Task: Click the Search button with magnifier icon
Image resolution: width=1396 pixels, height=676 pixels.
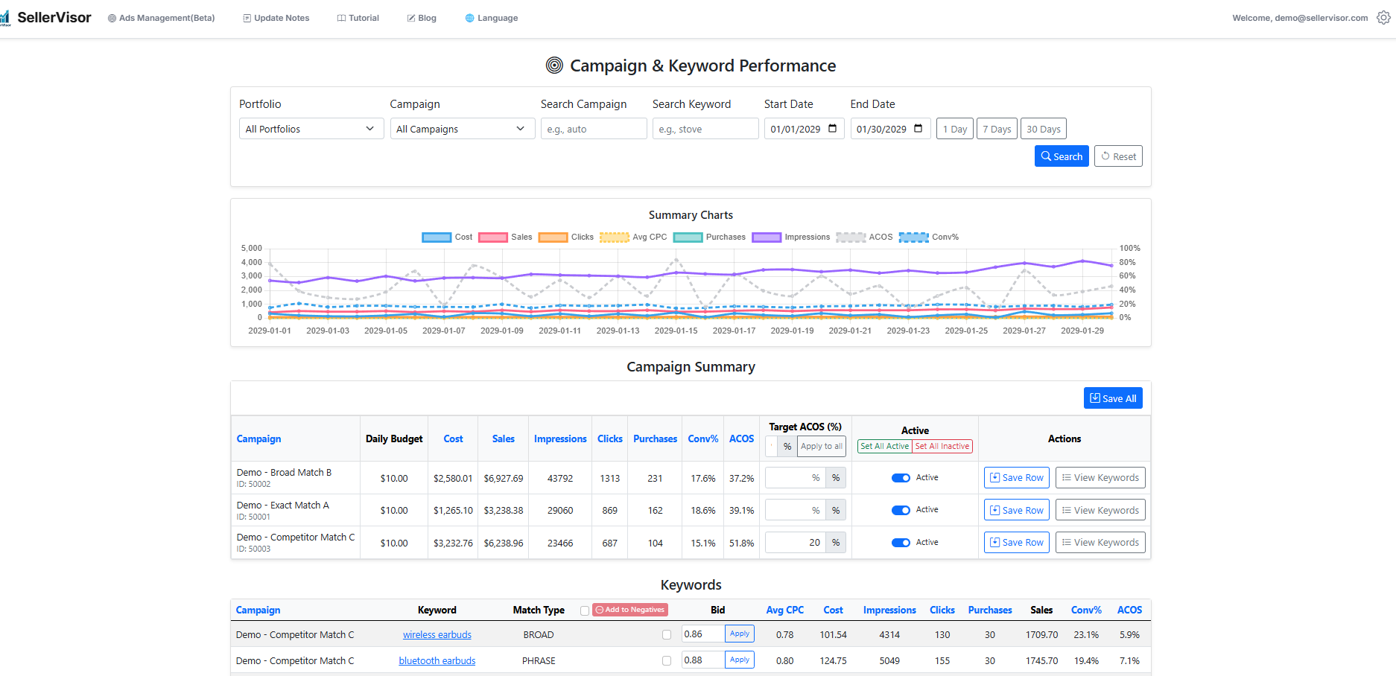Action: tap(1061, 156)
